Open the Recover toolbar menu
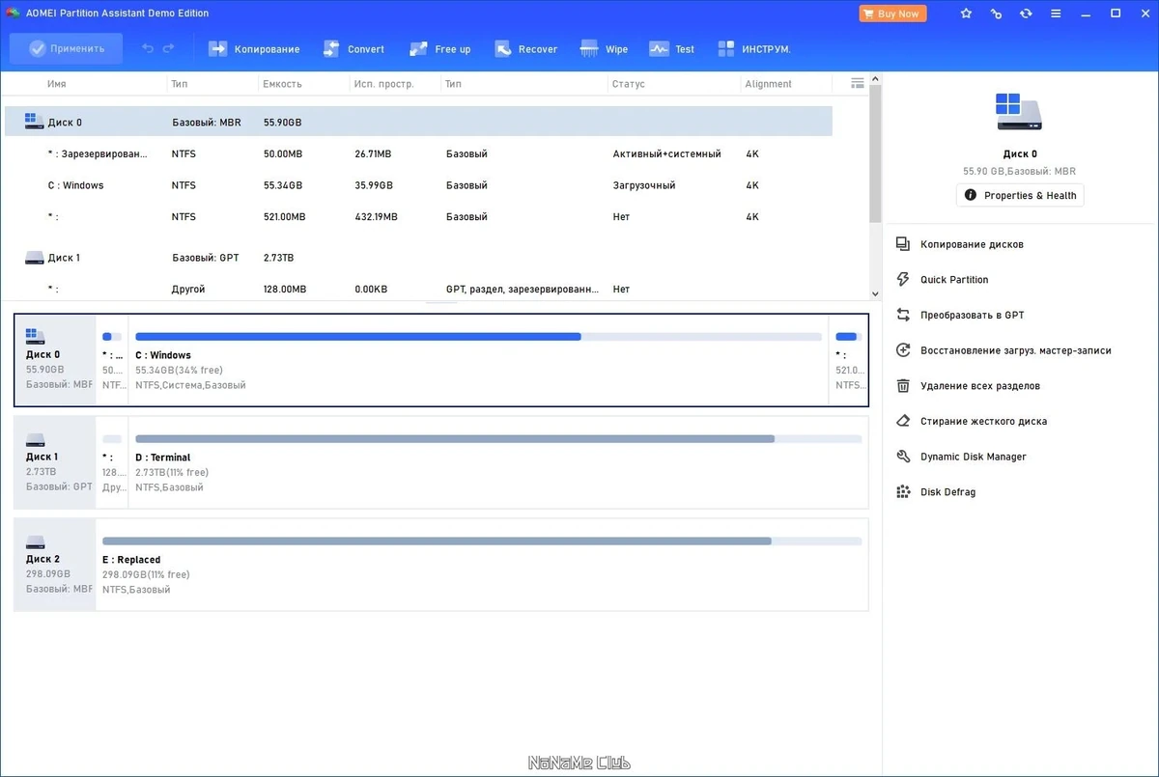 (x=525, y=49)
